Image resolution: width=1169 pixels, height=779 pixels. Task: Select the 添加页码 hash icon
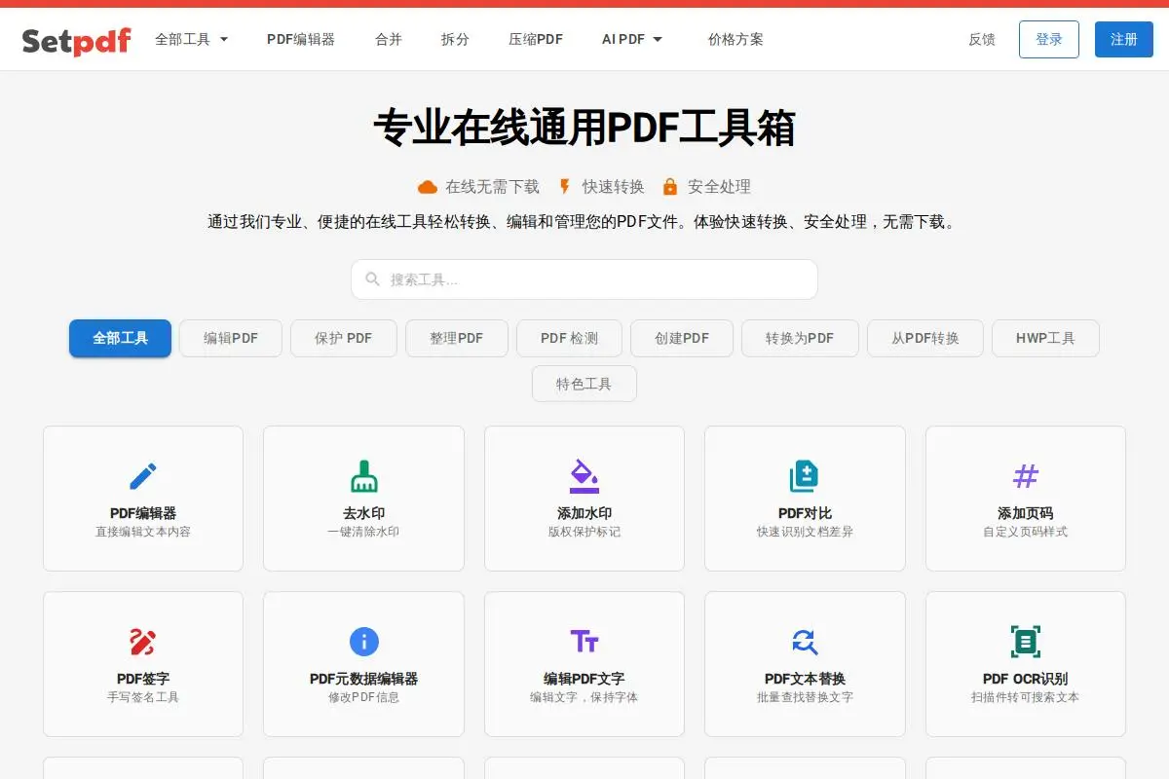[1026, 476]
